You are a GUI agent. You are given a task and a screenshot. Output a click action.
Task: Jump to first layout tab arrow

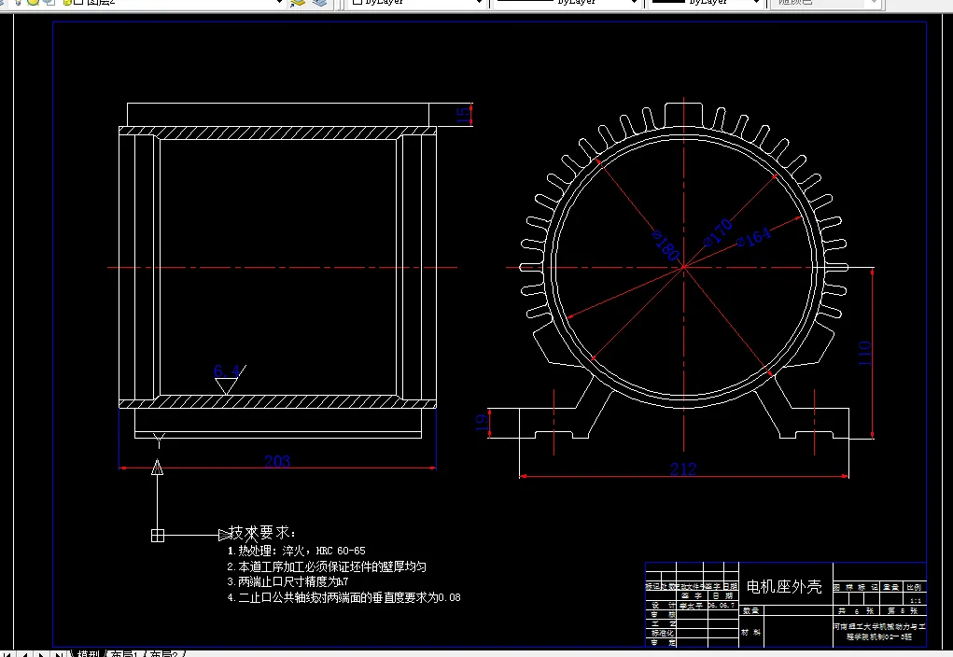pos(8,654)
